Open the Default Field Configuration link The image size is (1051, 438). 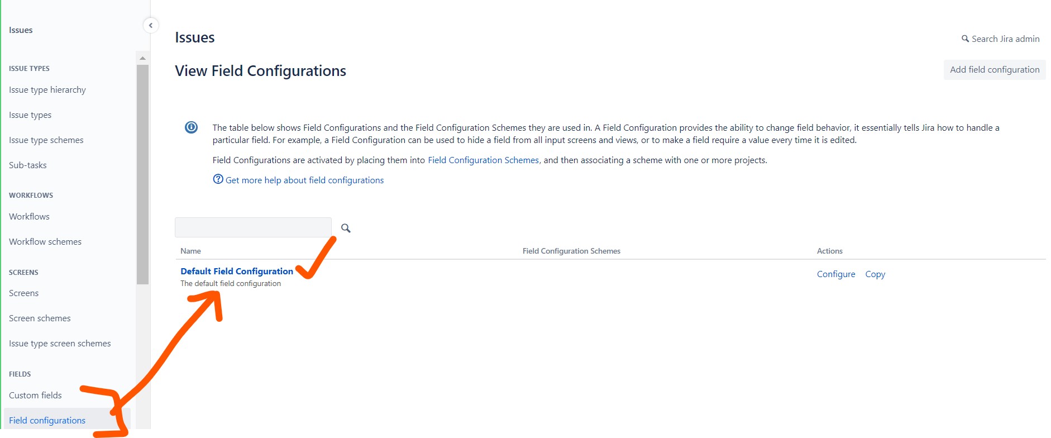pyautogui.click(x=237, y=272)
